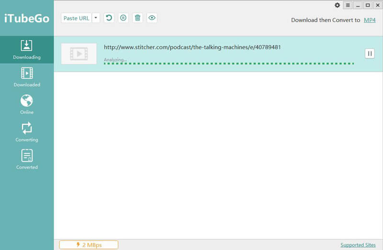The height and width of the screenshot is (250, 383).
Task: Open settings with the gear icon
Action: click(x=338, y=5)
